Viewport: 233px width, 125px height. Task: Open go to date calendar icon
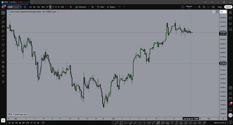pos(43,123)
